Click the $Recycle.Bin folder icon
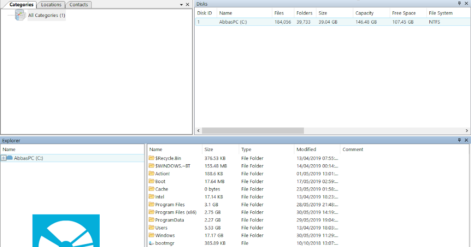471x247 pixels. coord(152,158)
